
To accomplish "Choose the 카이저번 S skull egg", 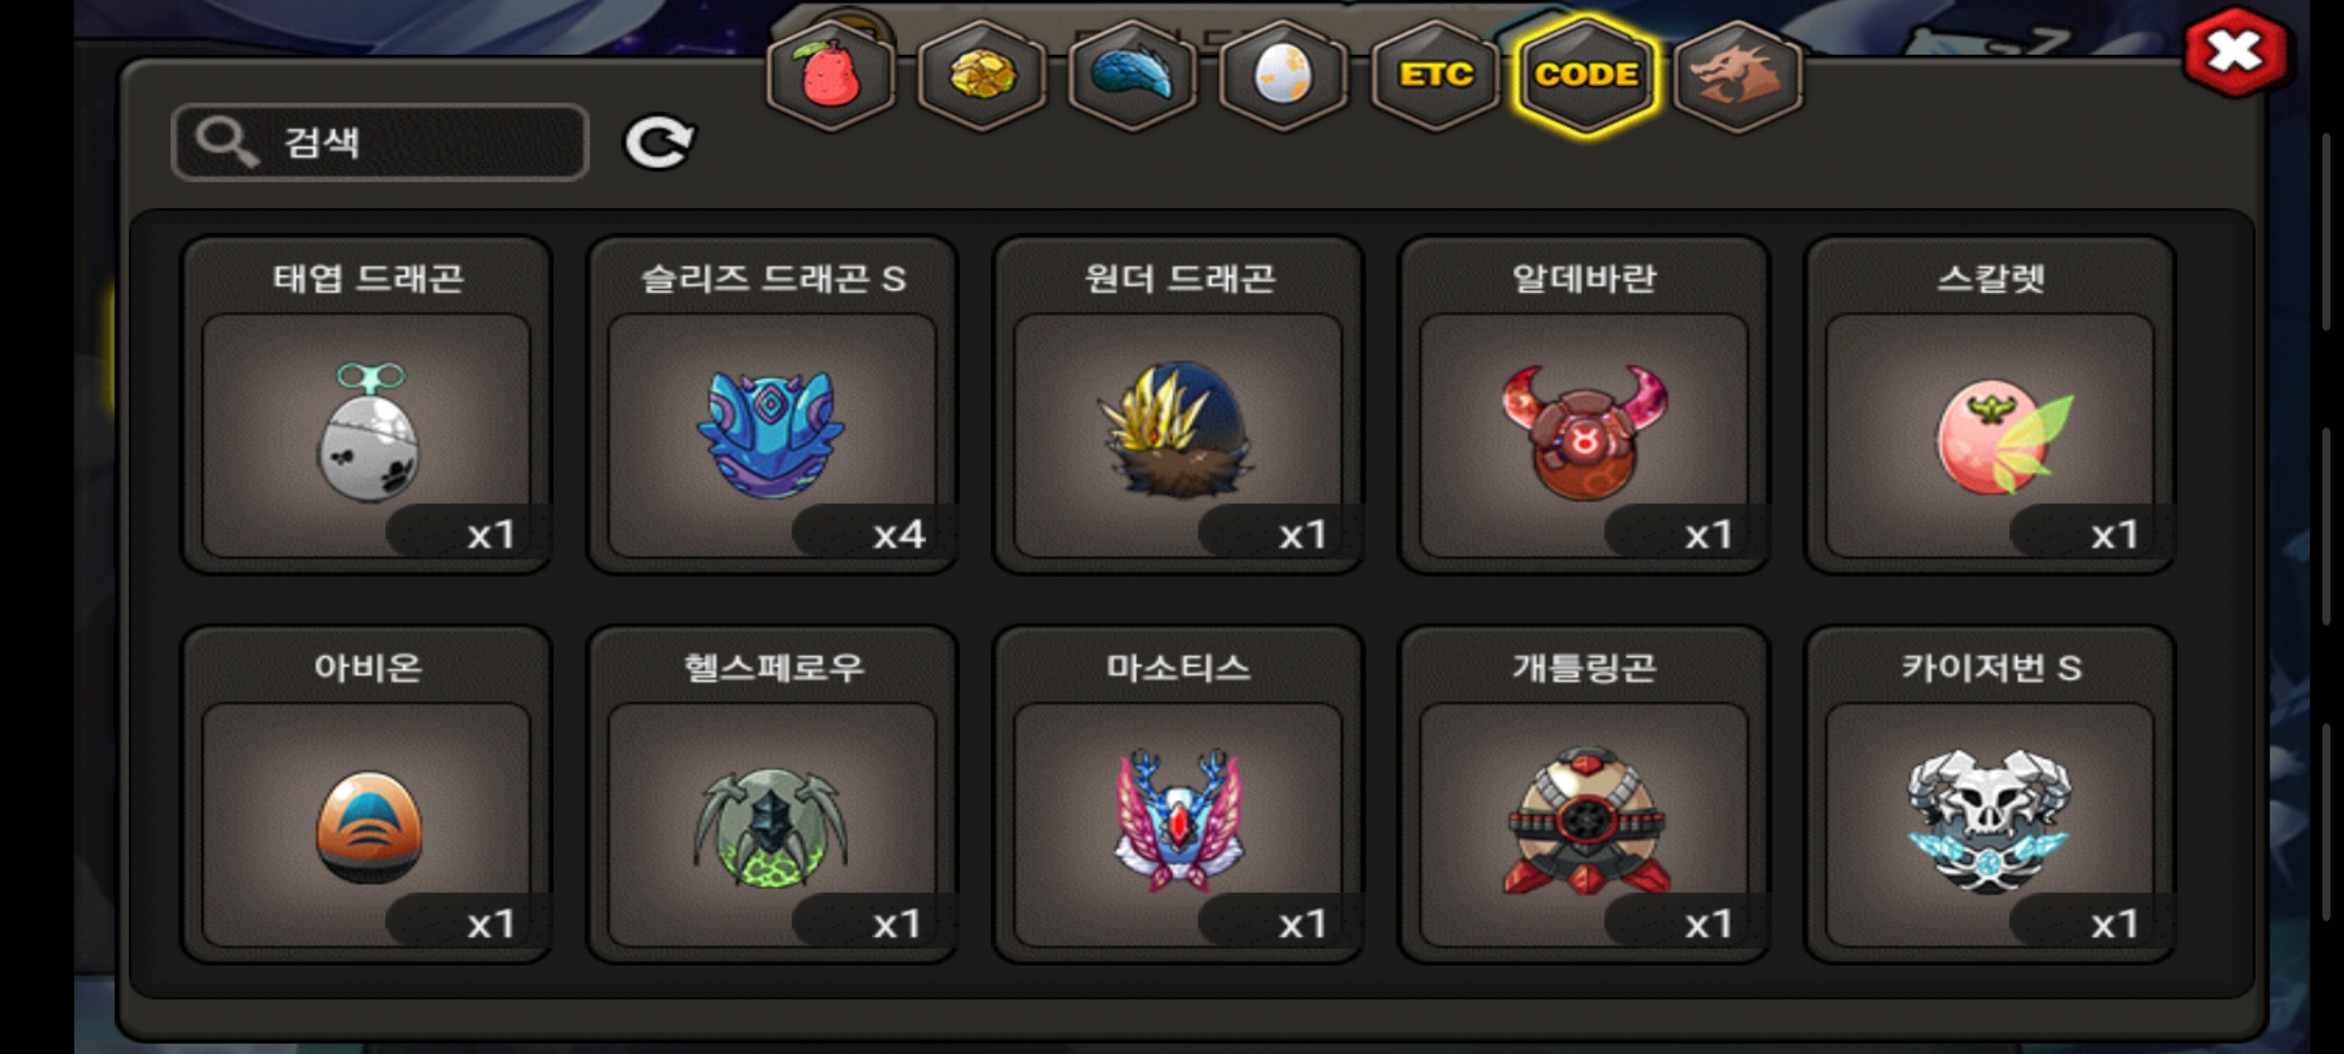I will [x=1990, y=794].
